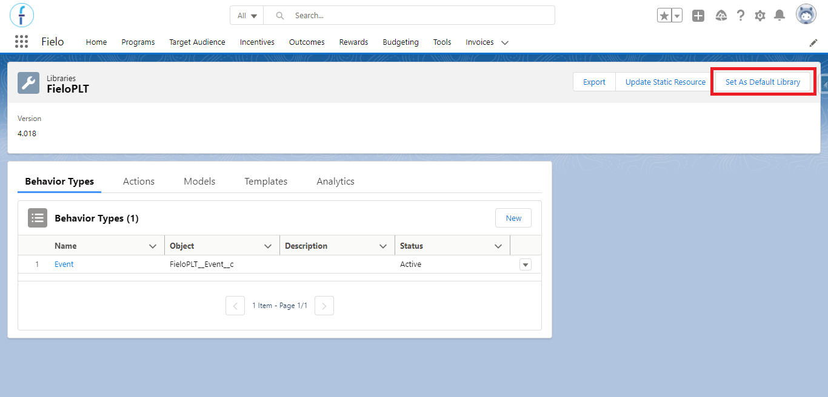Click the Fielo logo icon
This screenshot has width=828, height=397.
(22, 15)
